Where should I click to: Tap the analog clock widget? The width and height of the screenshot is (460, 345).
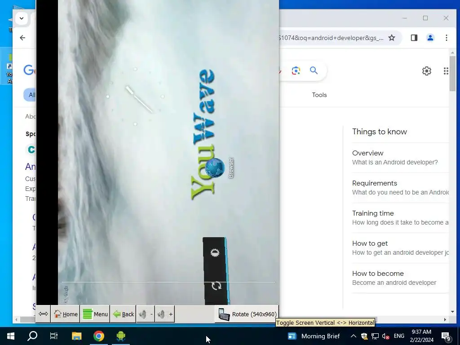[x=135, y=97]
